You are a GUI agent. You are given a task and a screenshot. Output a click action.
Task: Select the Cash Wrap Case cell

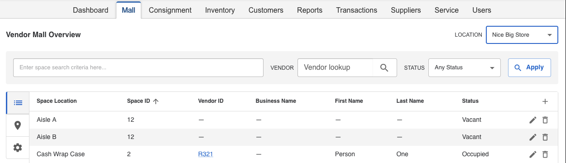[x=61, y=154]
